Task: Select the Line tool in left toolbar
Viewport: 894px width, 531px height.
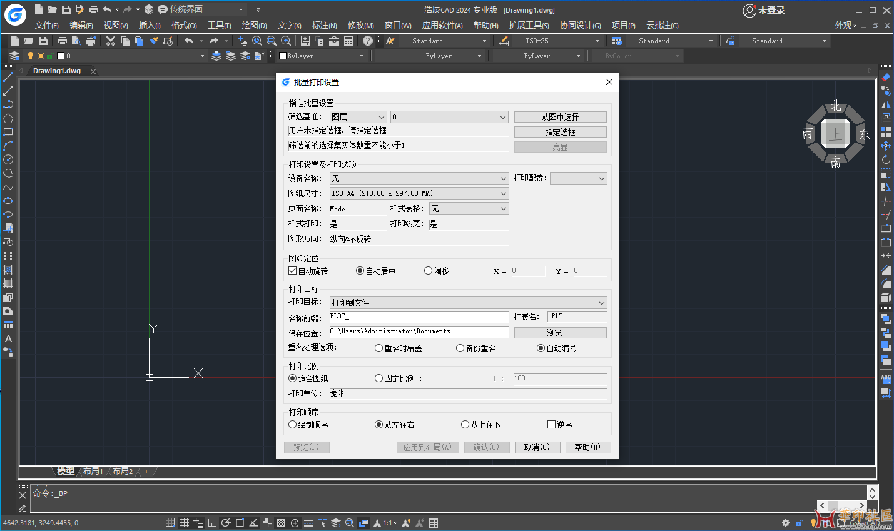Action: 8,77
